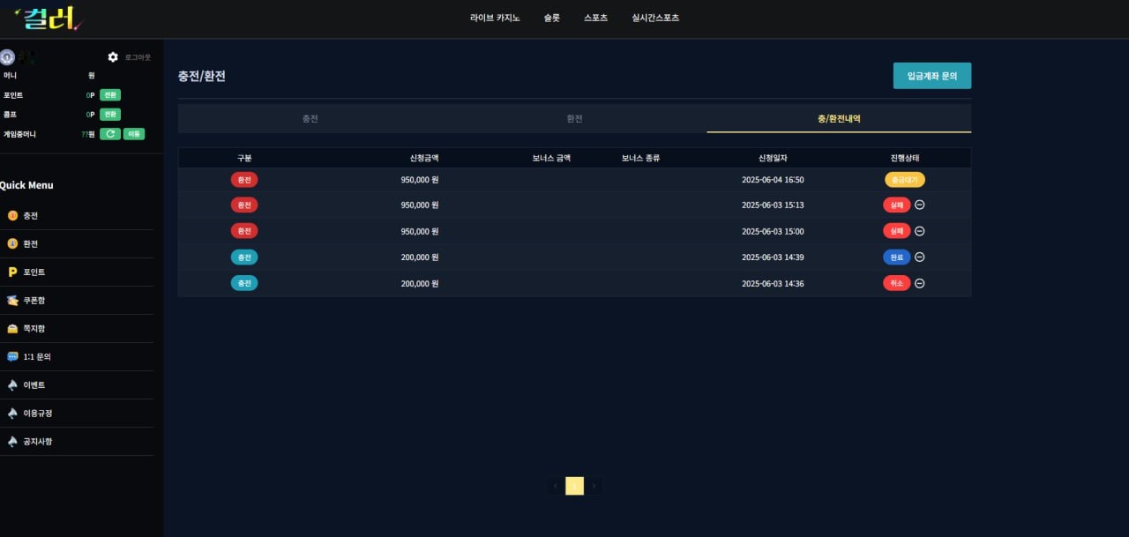Click the Quick Menu heading
This screenshot has width=1129, height=537.
click(26, 185)
